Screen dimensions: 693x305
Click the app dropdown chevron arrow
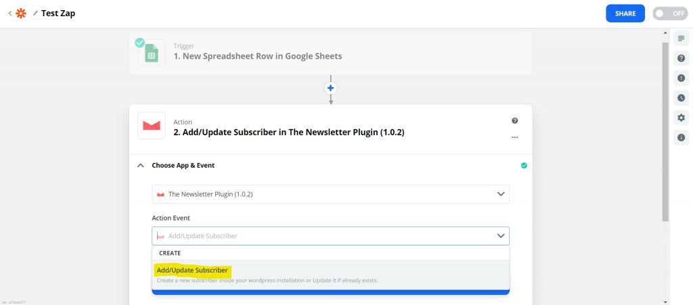coord(501,194)
